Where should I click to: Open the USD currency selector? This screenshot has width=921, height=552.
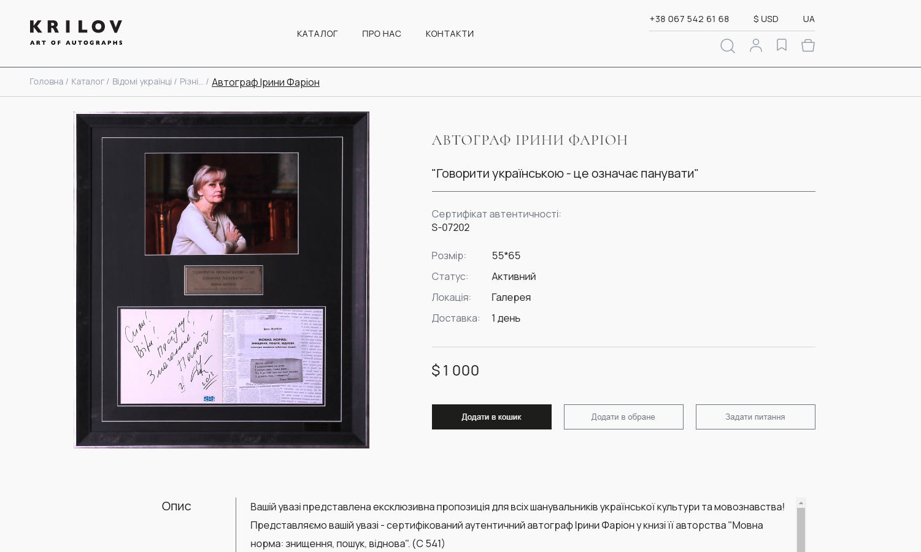(x=766, y=19)
